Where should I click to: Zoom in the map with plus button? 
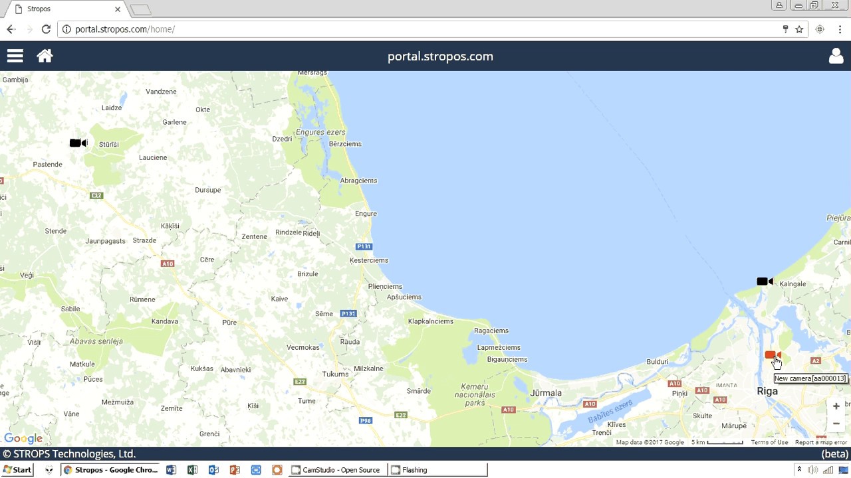click(x=836, y=406)
